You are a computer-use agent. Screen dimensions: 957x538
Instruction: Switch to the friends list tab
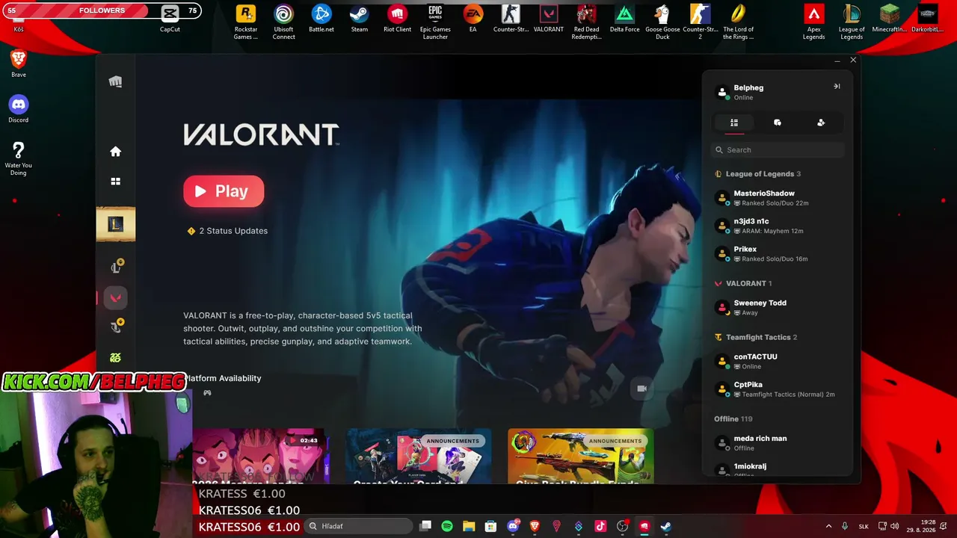pyautogui.click(x=734, y=123)
